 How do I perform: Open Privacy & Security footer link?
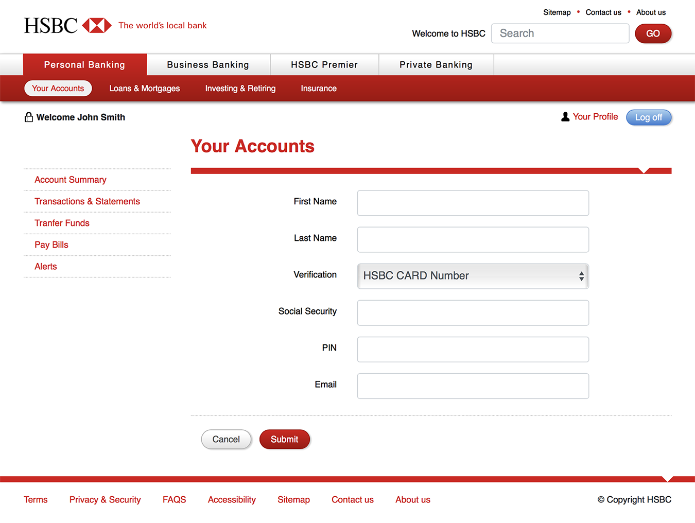click(105, 500)
